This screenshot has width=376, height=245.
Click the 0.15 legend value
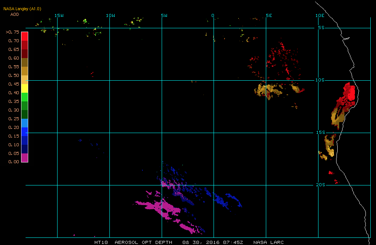pyautogui.click(x=14, y=136)
